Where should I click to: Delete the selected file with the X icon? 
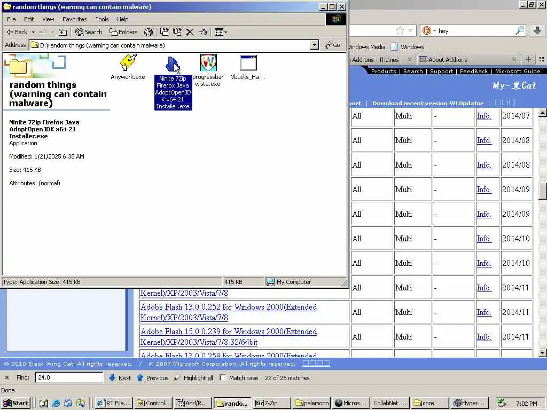[x=190, y=32]
